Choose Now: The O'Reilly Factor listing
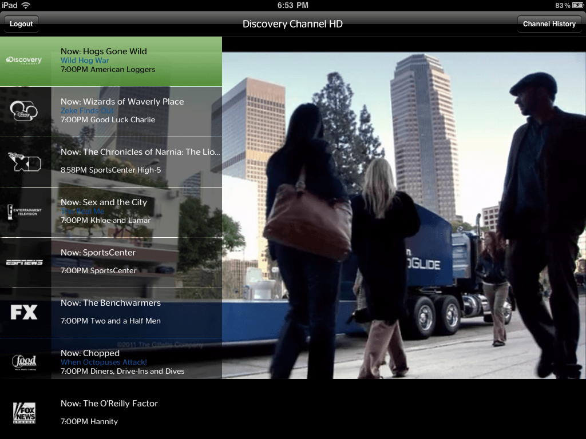The height and width of the screenshot is (439, 586). [109, 404]
